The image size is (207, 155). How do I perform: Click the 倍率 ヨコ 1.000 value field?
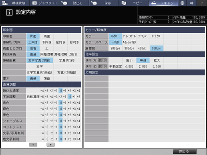[x=102, y=66]
